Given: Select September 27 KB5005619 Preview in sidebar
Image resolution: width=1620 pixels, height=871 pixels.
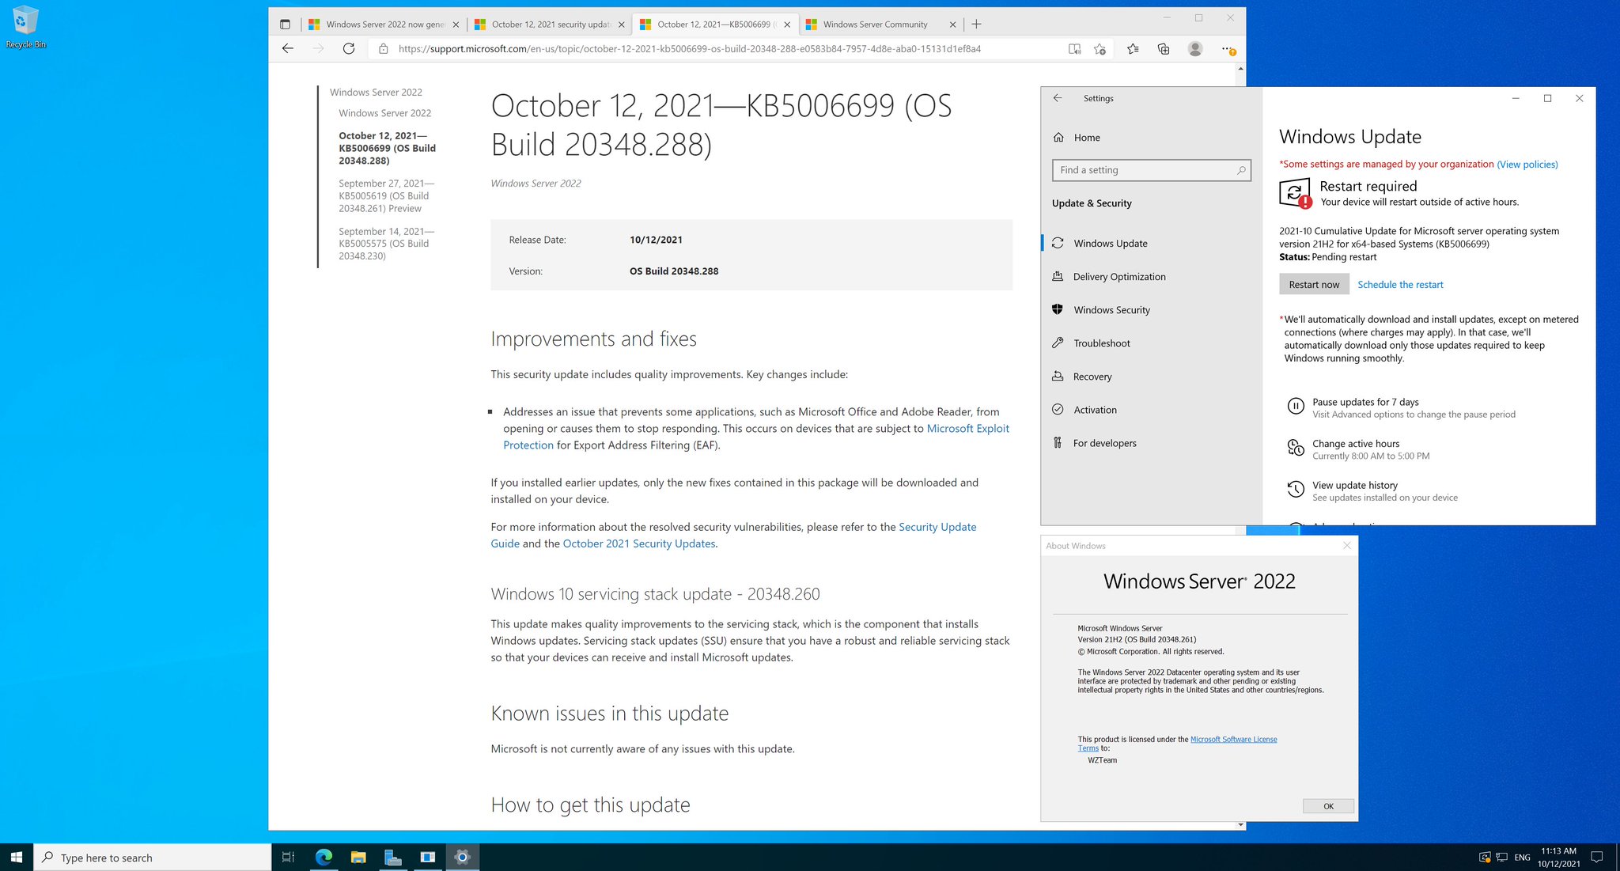Looking at the screenshot, I should [387, 195].
